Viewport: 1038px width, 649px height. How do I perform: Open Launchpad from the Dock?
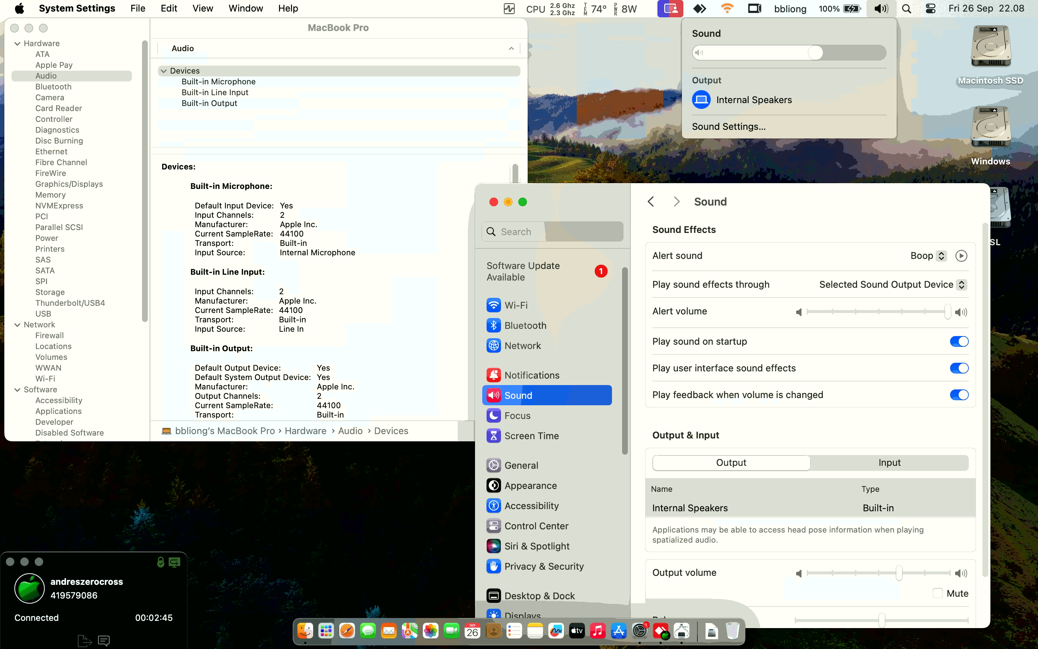[x=326, y=631]
